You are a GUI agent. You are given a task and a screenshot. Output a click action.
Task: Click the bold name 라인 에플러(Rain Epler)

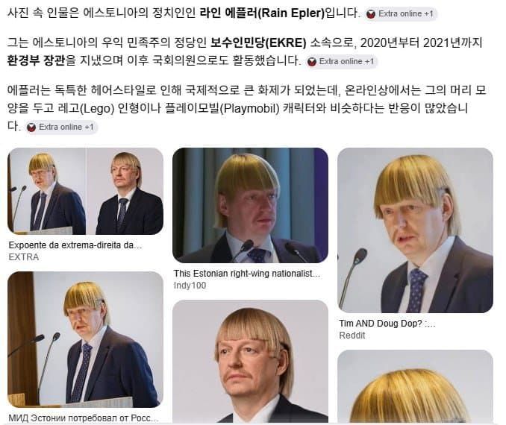click(262, 13)
